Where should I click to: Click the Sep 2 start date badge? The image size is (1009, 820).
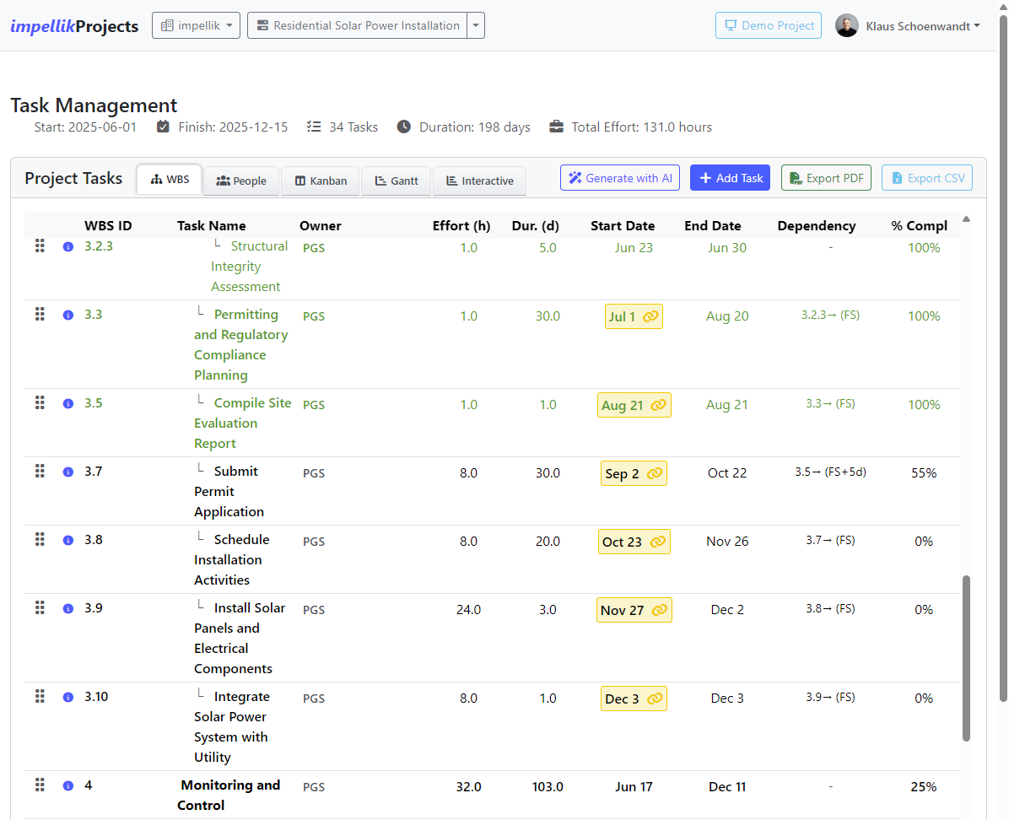click(634, 473)
